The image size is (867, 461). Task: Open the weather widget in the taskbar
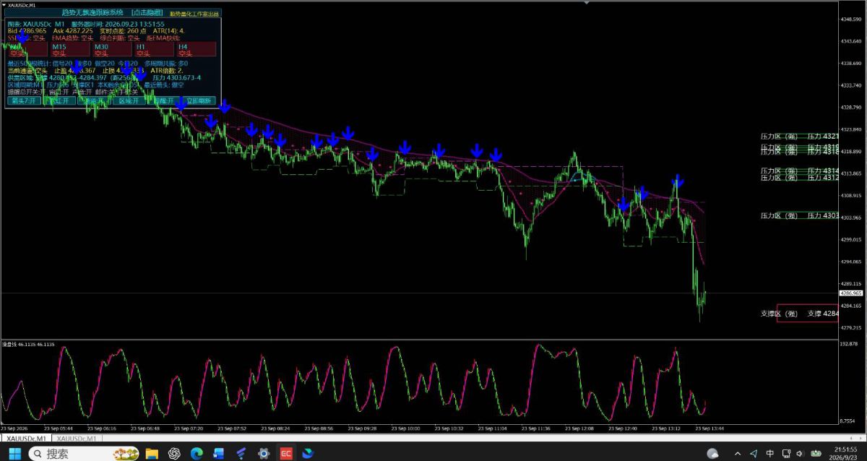712,454
